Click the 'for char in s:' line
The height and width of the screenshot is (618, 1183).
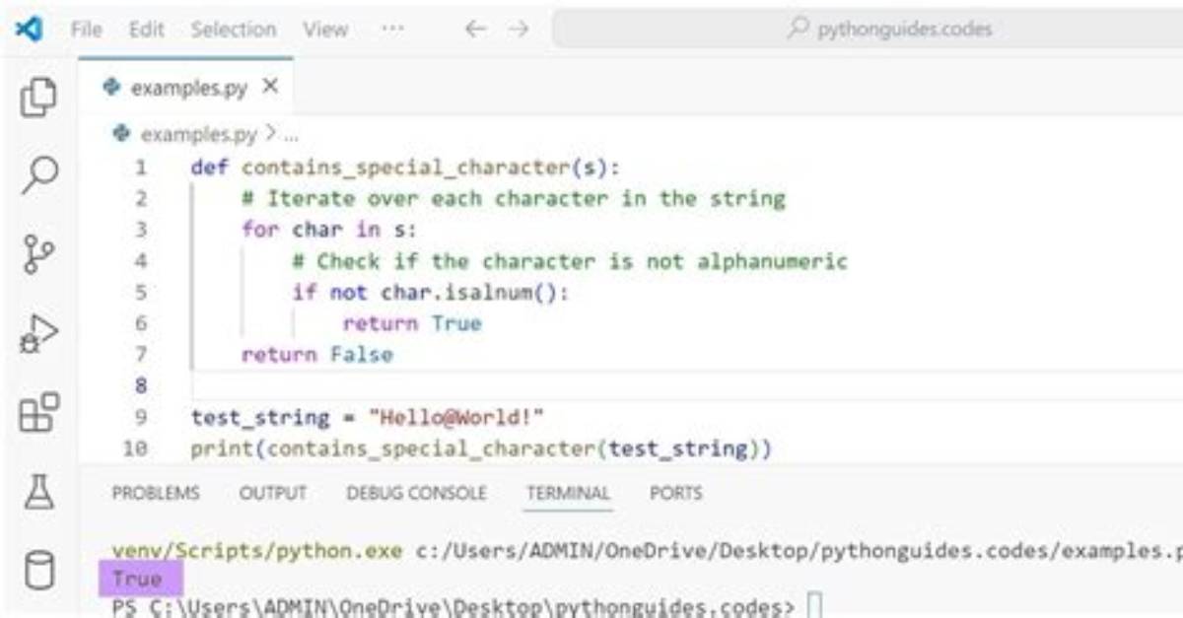[x=329, y=230]
